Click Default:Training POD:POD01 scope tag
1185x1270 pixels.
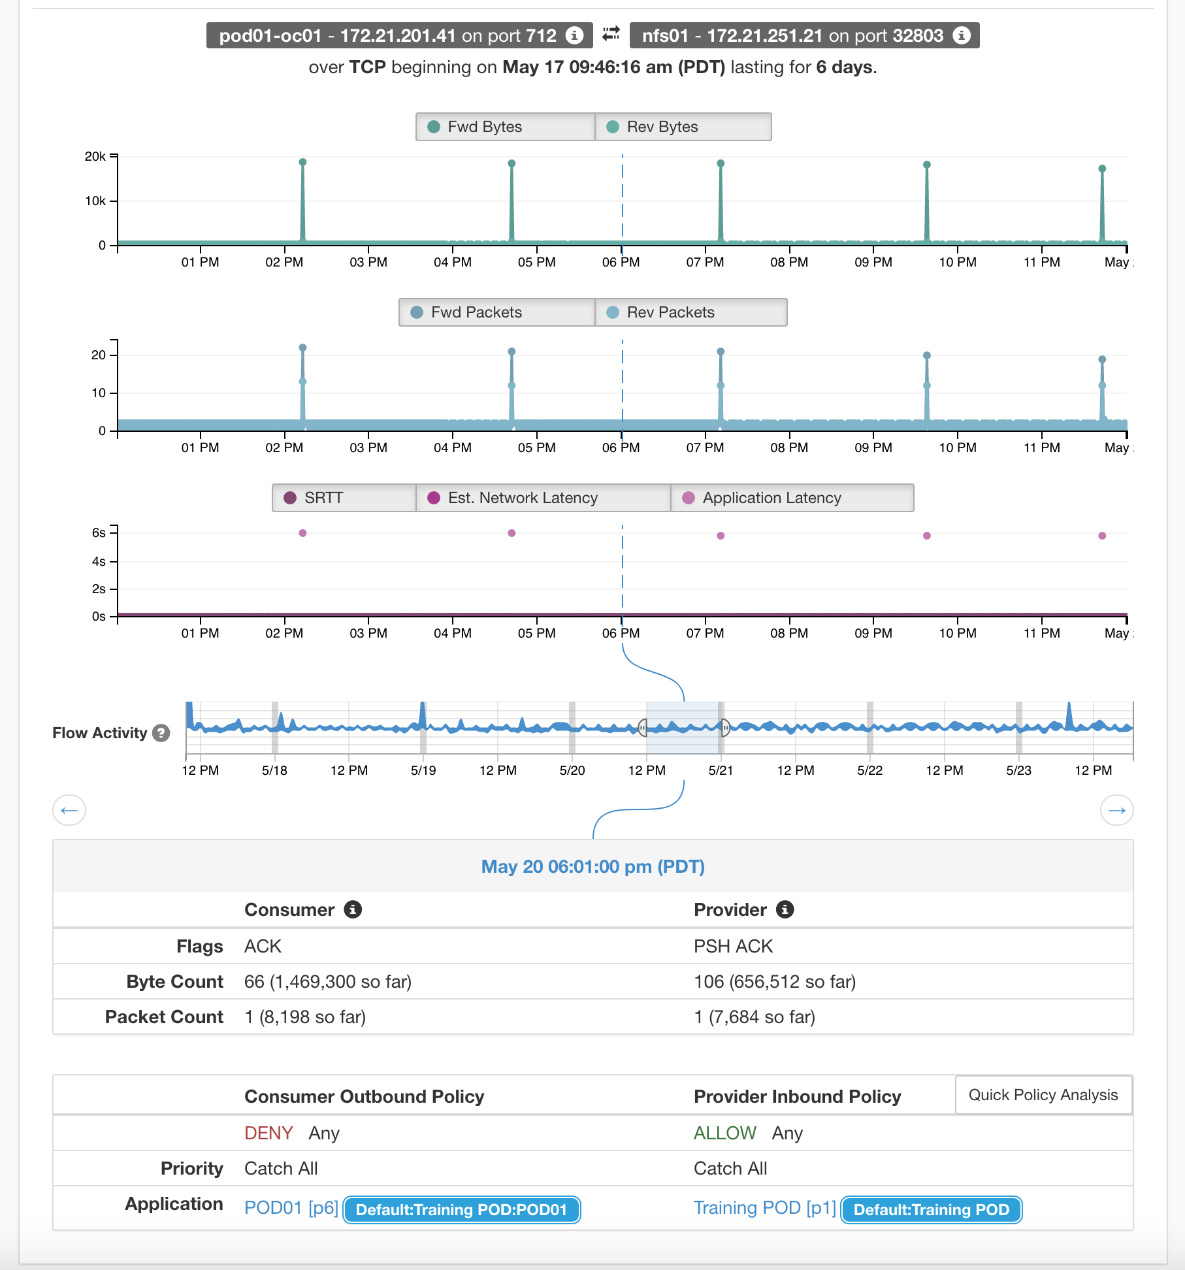461,1209
